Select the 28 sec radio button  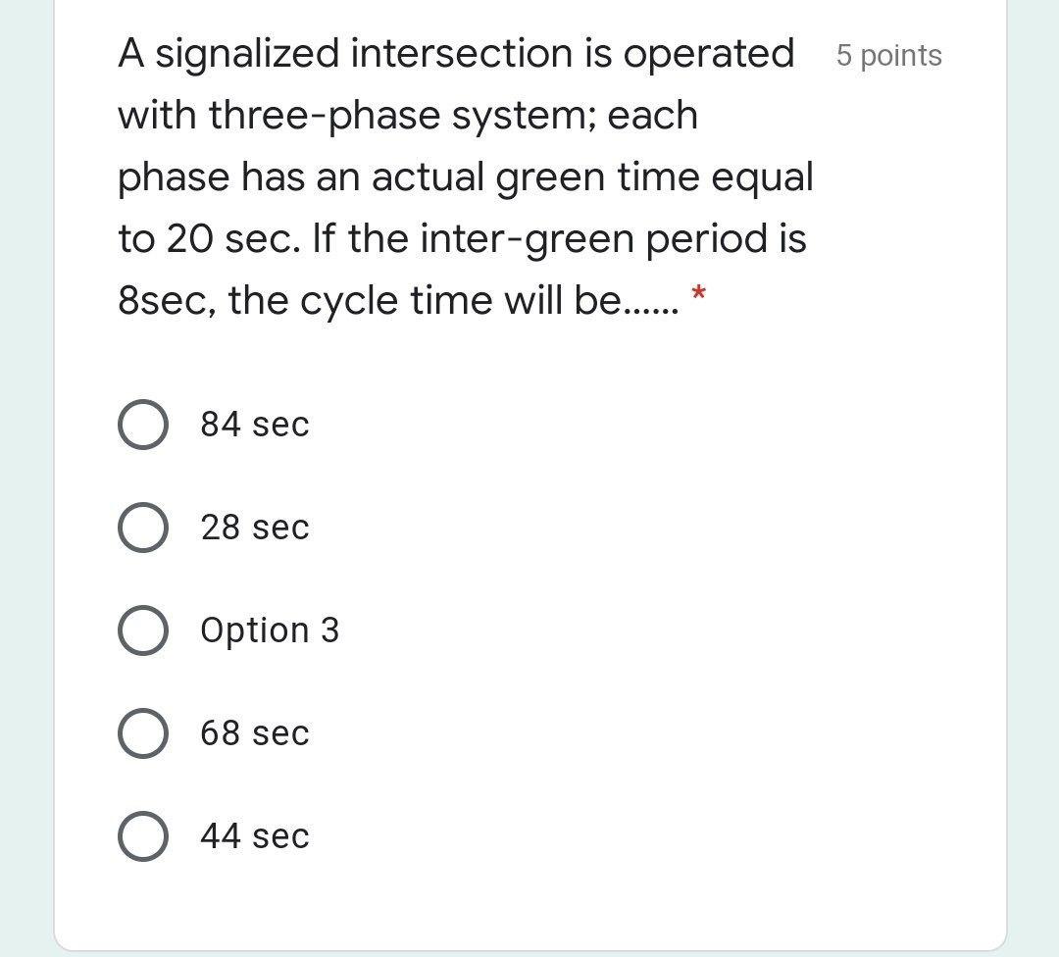tap(142, 527)
